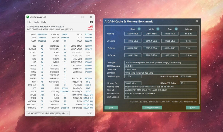This screenshot has width=223, height=132.
Task: Click CPU Stepping value GNR-B0
Action: 161,66
